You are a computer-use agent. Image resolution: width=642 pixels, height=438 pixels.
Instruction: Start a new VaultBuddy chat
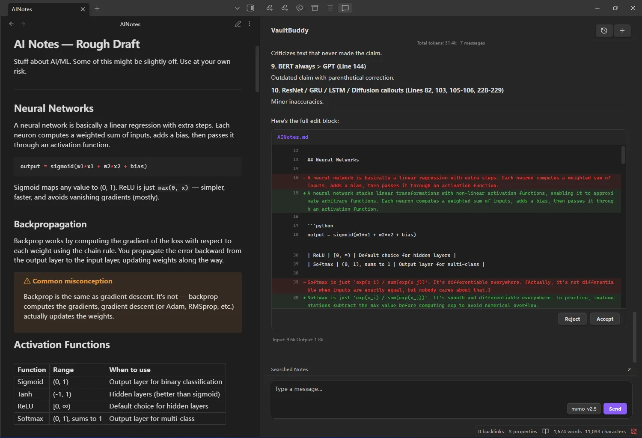(x=622, y=30)
